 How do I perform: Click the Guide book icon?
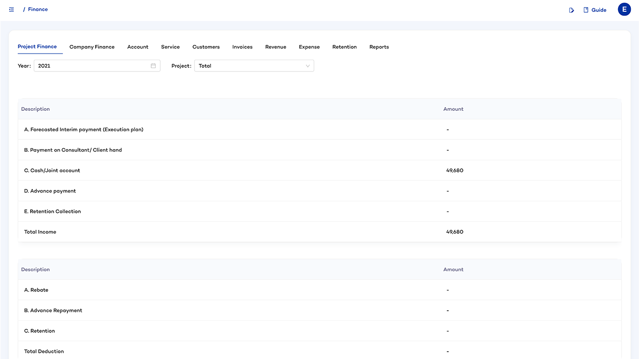pos(586,10)
